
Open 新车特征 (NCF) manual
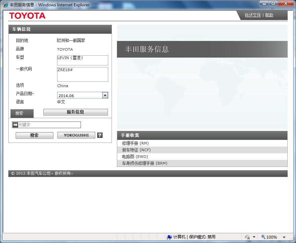click(202, 150)
